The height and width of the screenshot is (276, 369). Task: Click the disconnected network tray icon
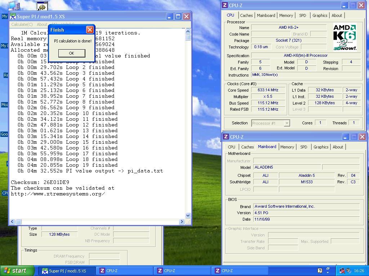pos(342,271)
